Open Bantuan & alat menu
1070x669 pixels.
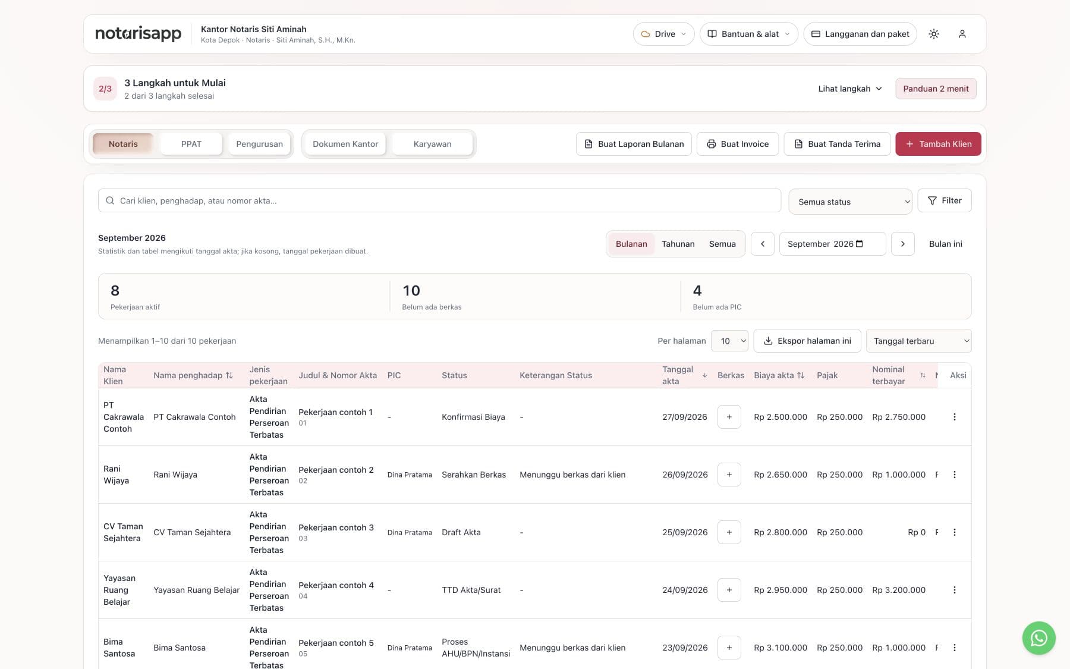point(749,34)
